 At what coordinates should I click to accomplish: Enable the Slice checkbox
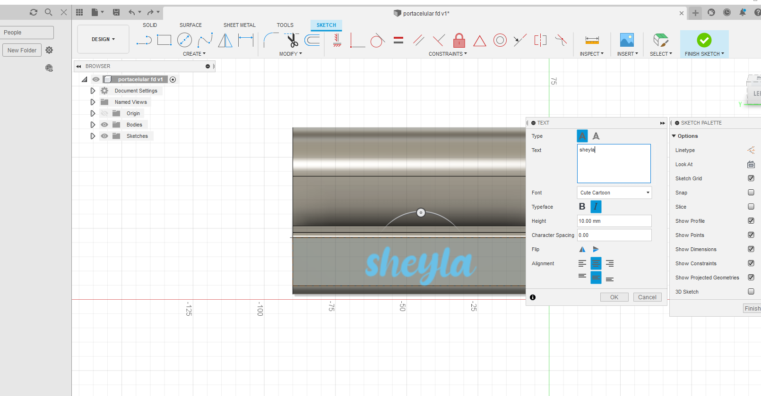point(751,207)
